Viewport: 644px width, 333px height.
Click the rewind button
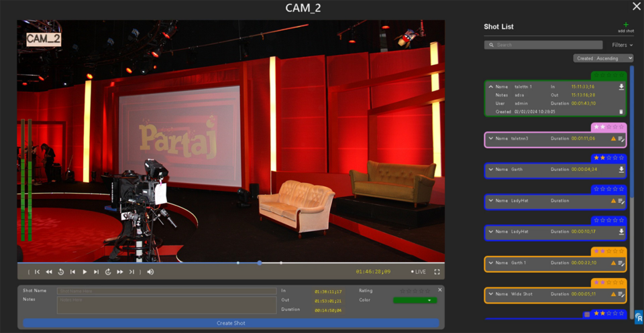click(49, 272)
